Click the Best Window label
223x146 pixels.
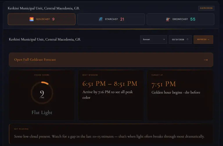[90, 75]
